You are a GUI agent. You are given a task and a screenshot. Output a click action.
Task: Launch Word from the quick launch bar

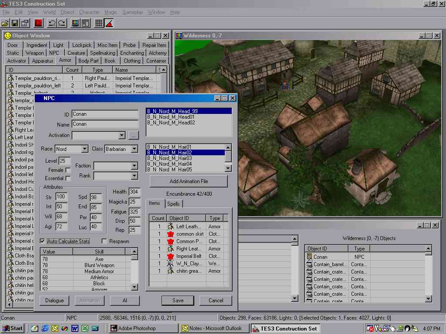(75, 328)
